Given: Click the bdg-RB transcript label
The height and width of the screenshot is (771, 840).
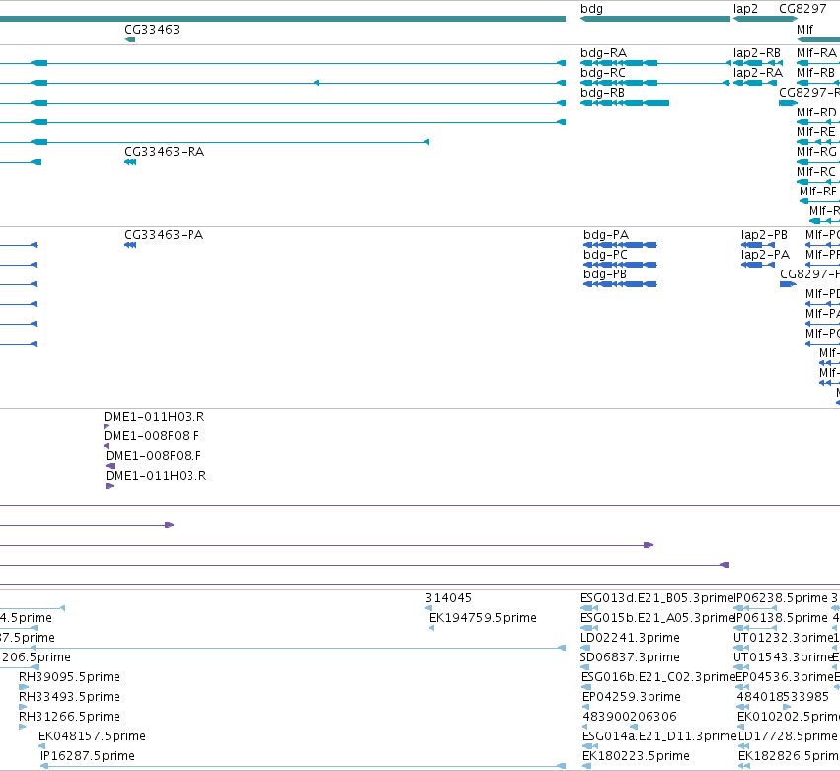Looking at the screenshot, I should (x=602, y=93).
